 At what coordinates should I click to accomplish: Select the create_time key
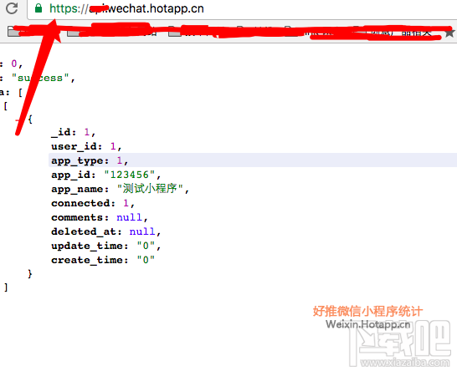tap(87, 260)
